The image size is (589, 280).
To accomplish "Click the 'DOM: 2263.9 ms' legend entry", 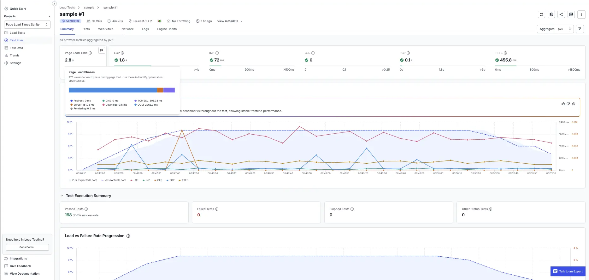I will point(146,105).
